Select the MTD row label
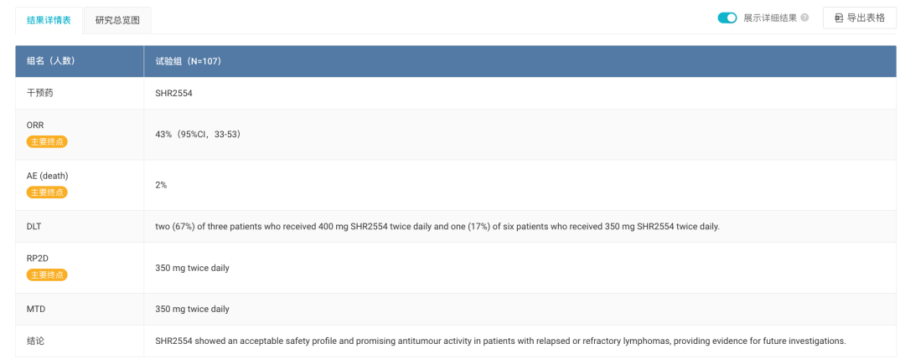 [x=36, y=310]
